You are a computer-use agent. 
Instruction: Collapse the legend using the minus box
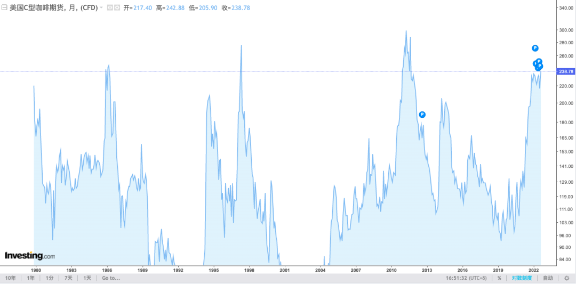click(5, 7)
